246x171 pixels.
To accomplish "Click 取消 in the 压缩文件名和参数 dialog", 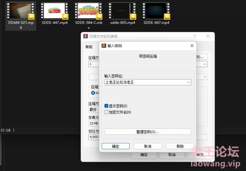I will [x=172, y=155].
